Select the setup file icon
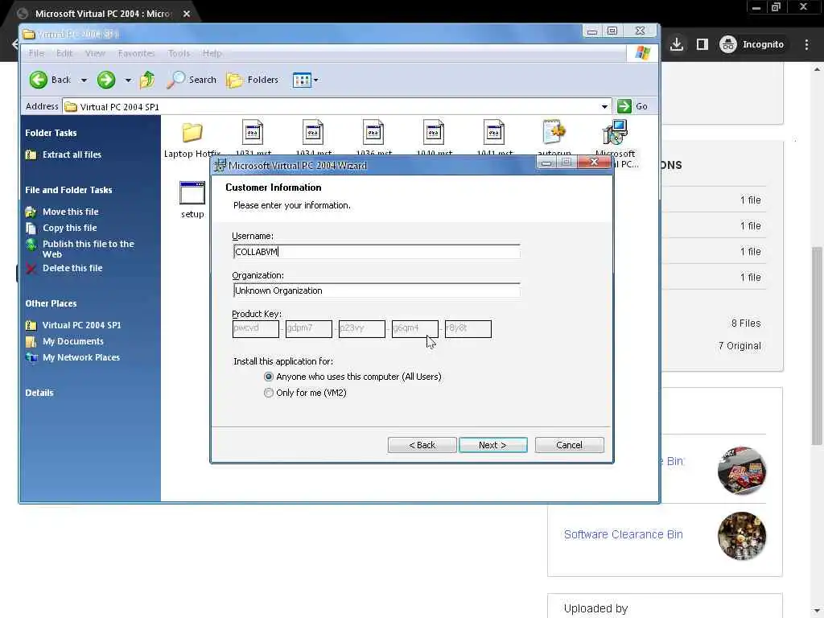The height and width of the screenshot is (618, 824). (192, 193)
